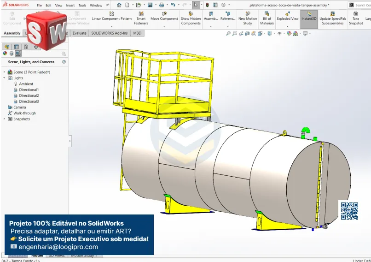Viewport: 371px width, 262px height.
Task: Click the Linear Component Pattern tool
Action: [x=111, y=17]
